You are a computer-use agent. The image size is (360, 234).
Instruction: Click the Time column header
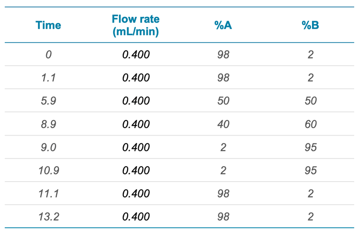(x=48, y=25)
